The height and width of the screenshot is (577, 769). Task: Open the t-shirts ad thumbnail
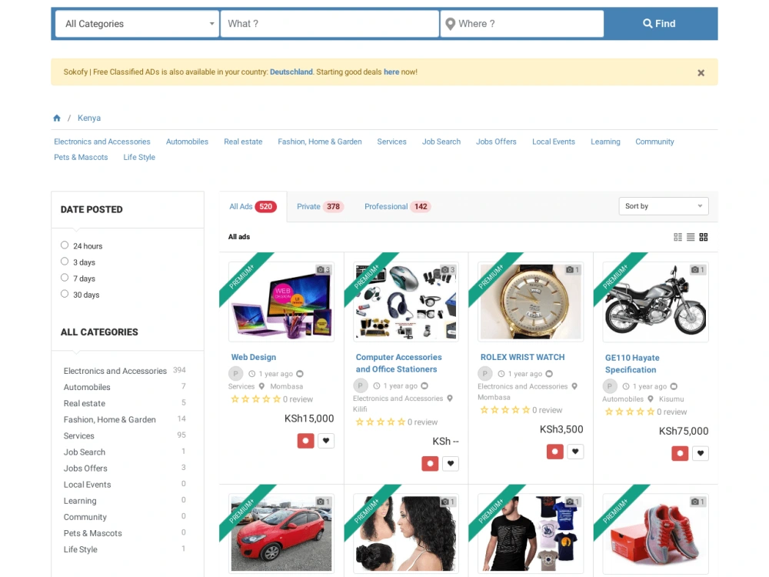point(531,533)
